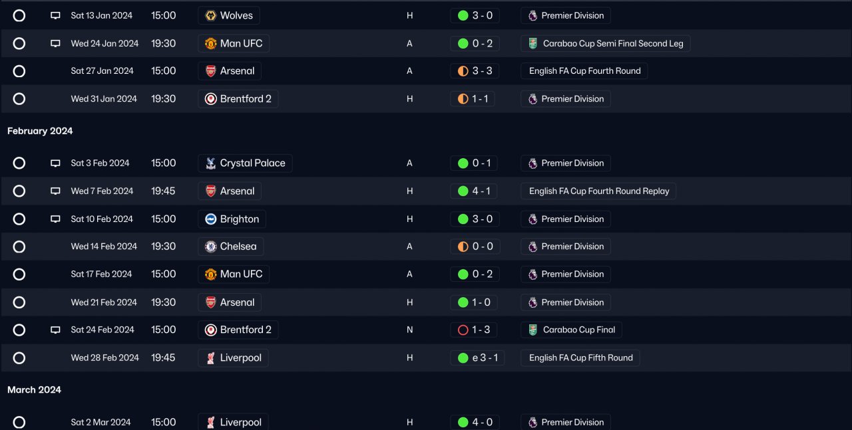Viewport: 852px width, 430px height.
Task: Open the English FA Cup Fourth Round Replay competition
Action: [598, 191]
